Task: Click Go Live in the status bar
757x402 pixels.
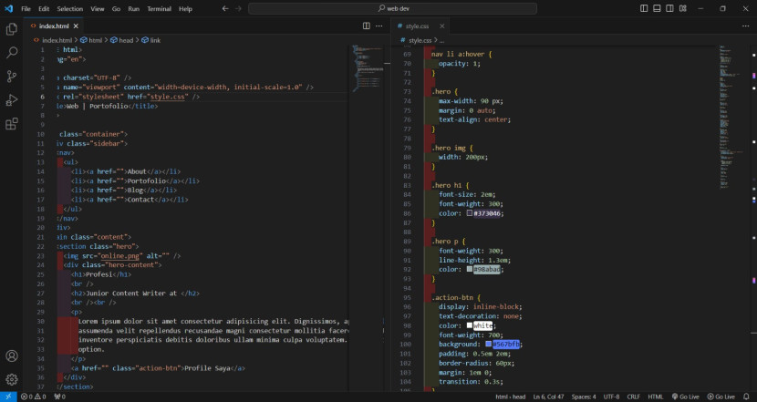Action: 688,397
